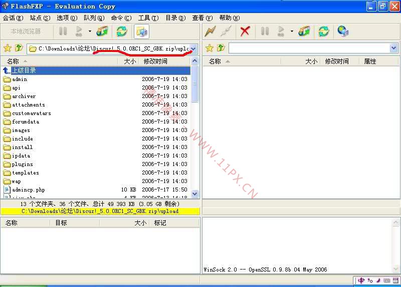401x287 pixels.
Task: Open the remote path dropdown
Action: [393, 48]
